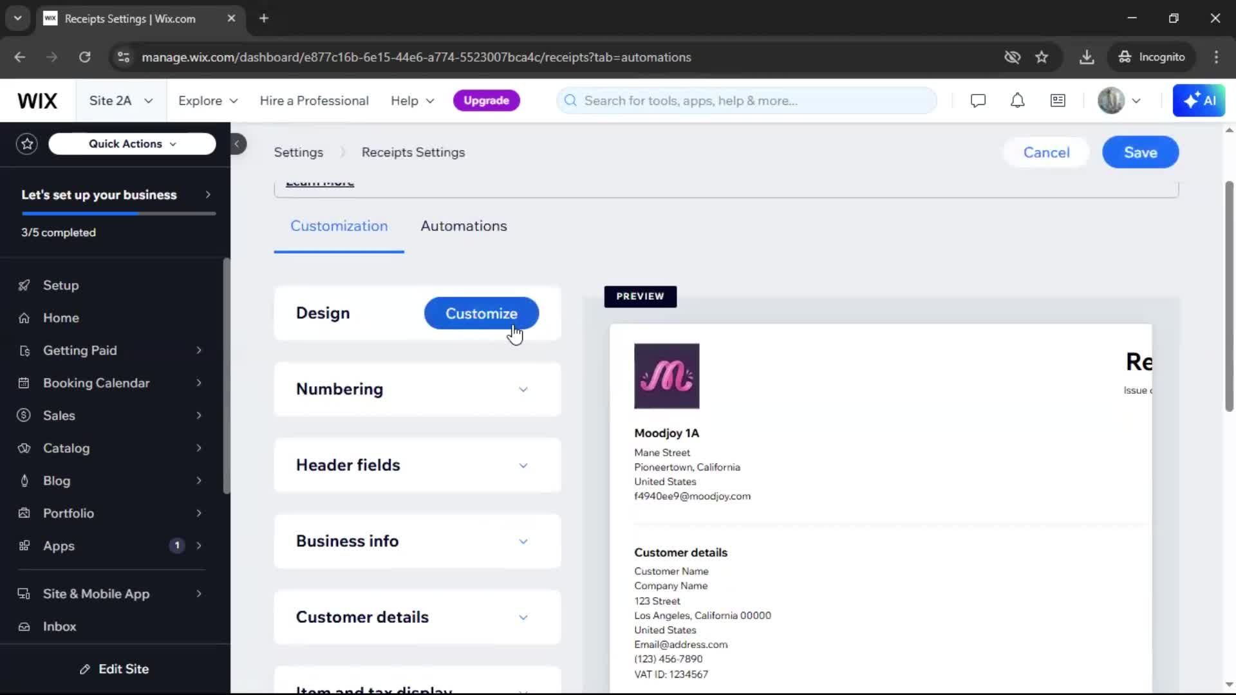Click the search magnifier icon
This screenshot has width=1236, height=695.
(x=570, y=100)
